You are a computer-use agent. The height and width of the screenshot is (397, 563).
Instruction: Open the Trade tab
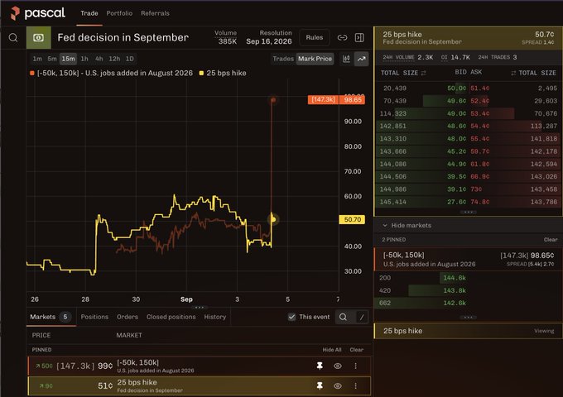[89, 13]
